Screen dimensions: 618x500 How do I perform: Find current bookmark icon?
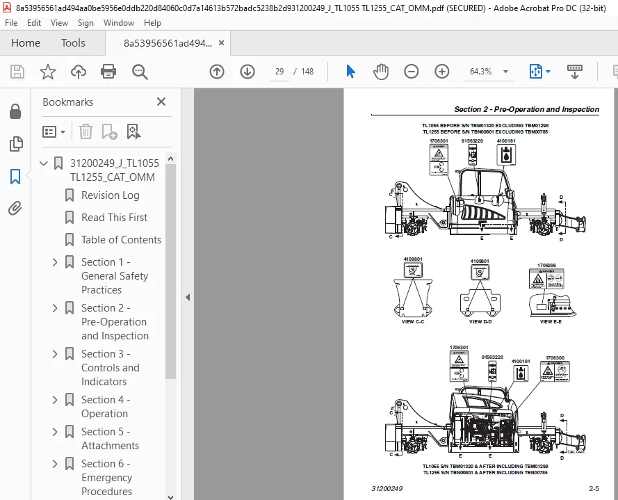tap(133, 131)
